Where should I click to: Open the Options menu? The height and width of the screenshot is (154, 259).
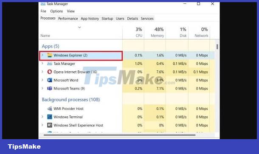click(56, 11)
